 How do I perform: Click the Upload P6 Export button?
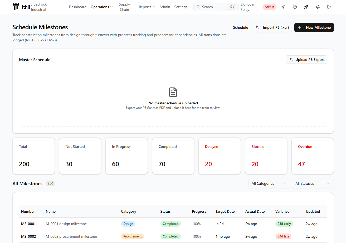click(x=306, y=60)
